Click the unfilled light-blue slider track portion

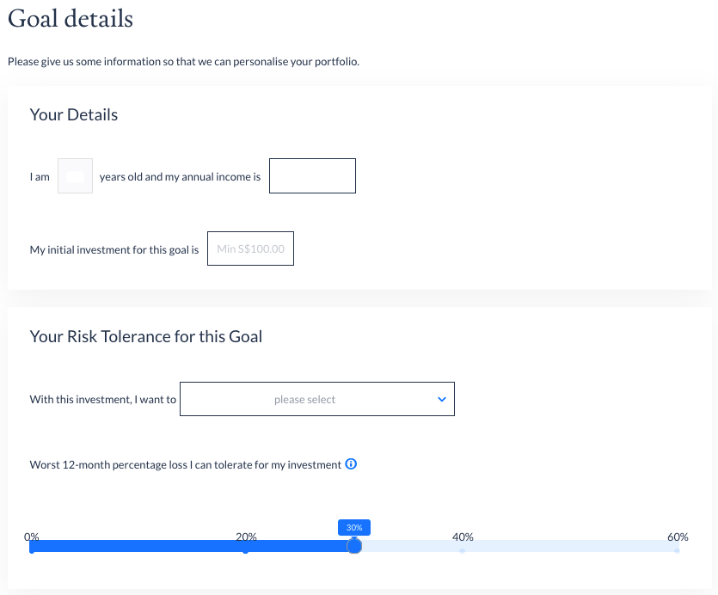click(518, 546)
